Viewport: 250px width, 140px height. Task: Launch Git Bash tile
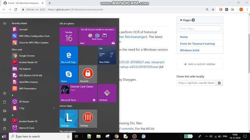tap(107, 93)
